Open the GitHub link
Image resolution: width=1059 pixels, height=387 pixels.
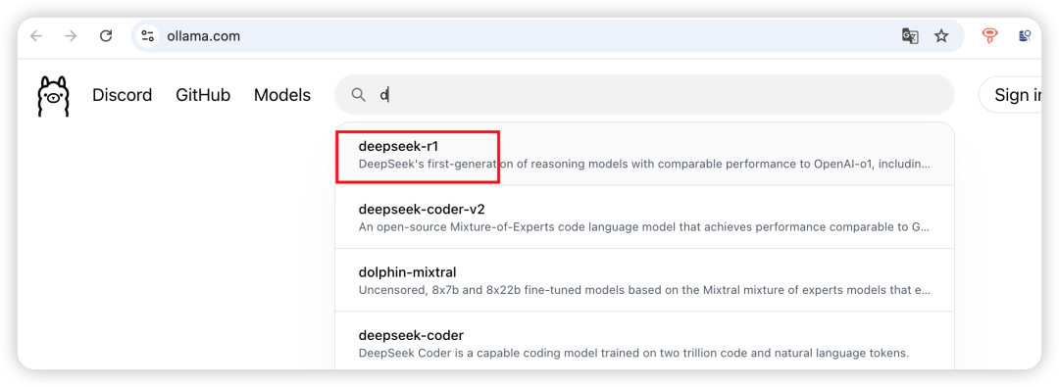pyautogui.click(x=203, y=95)
